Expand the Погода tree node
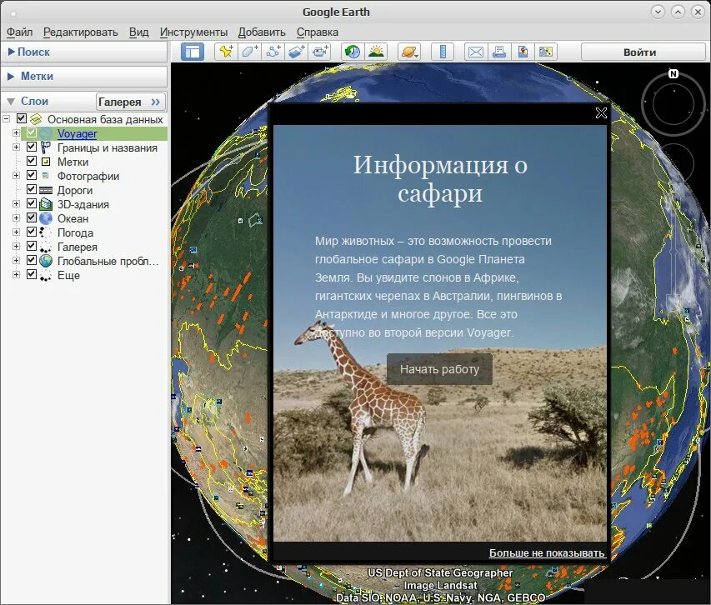The image size is (711, 605). [x=17, y=232]
